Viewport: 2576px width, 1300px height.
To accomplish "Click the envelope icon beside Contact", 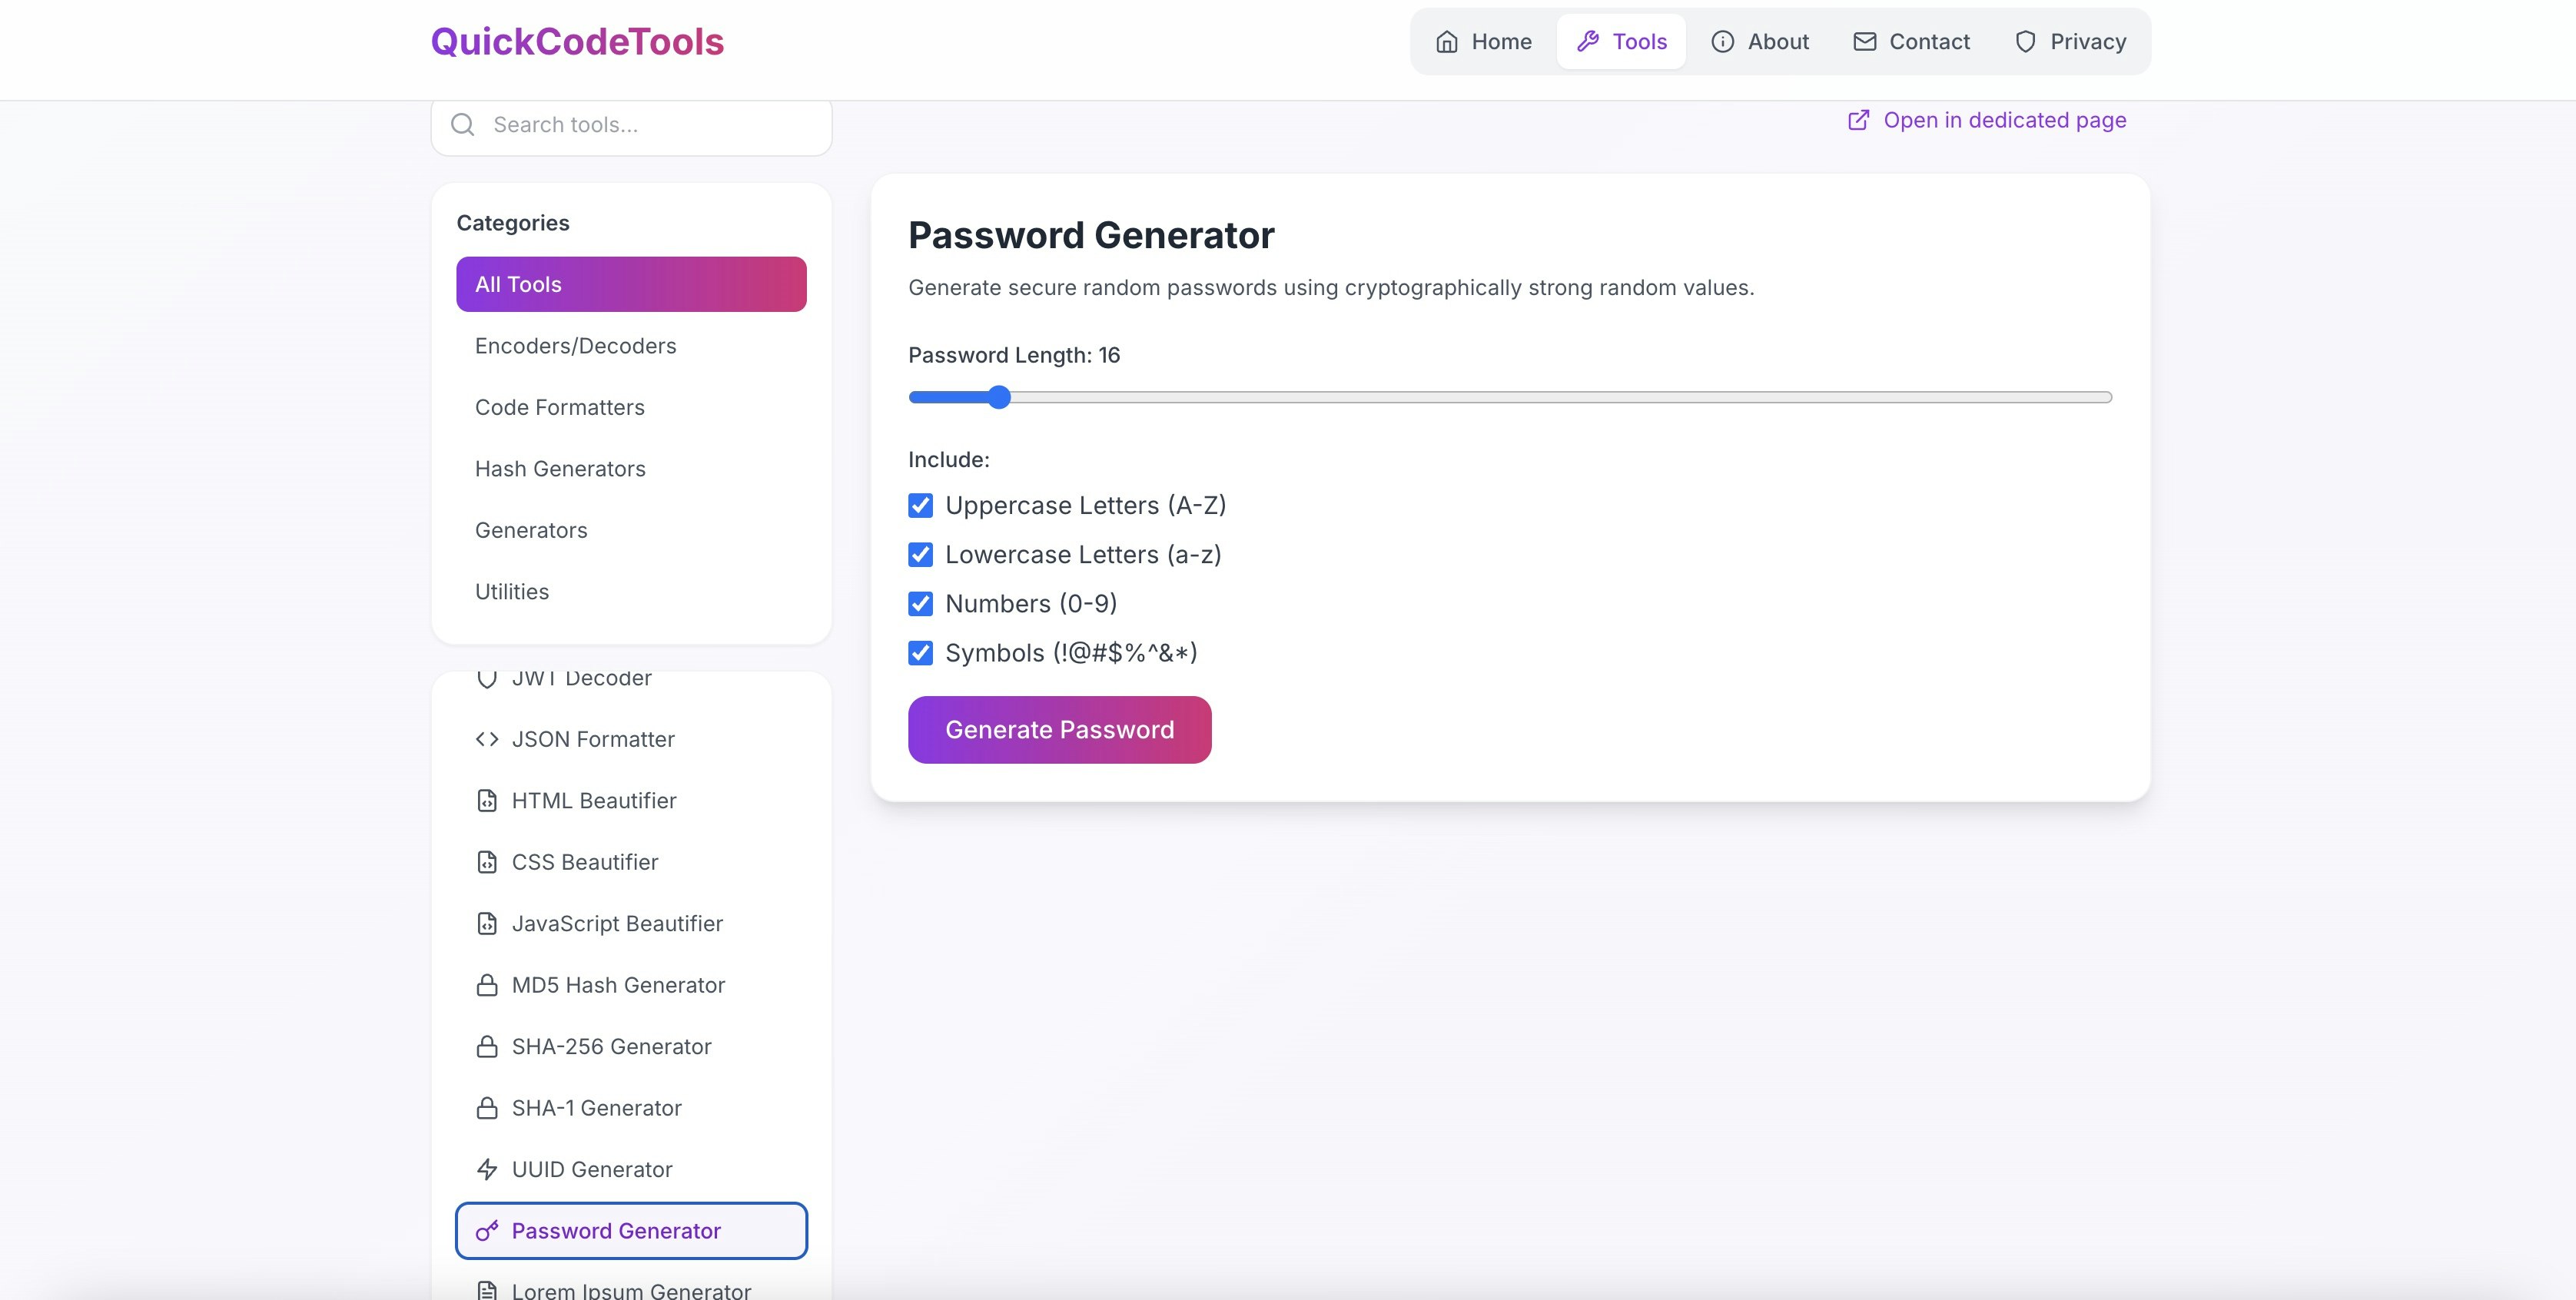I will [x=1864, y=41].
